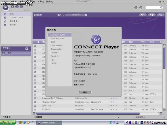167x125 pixels.
Task: Click the first round icon under 正在播放
Action: 3,53
